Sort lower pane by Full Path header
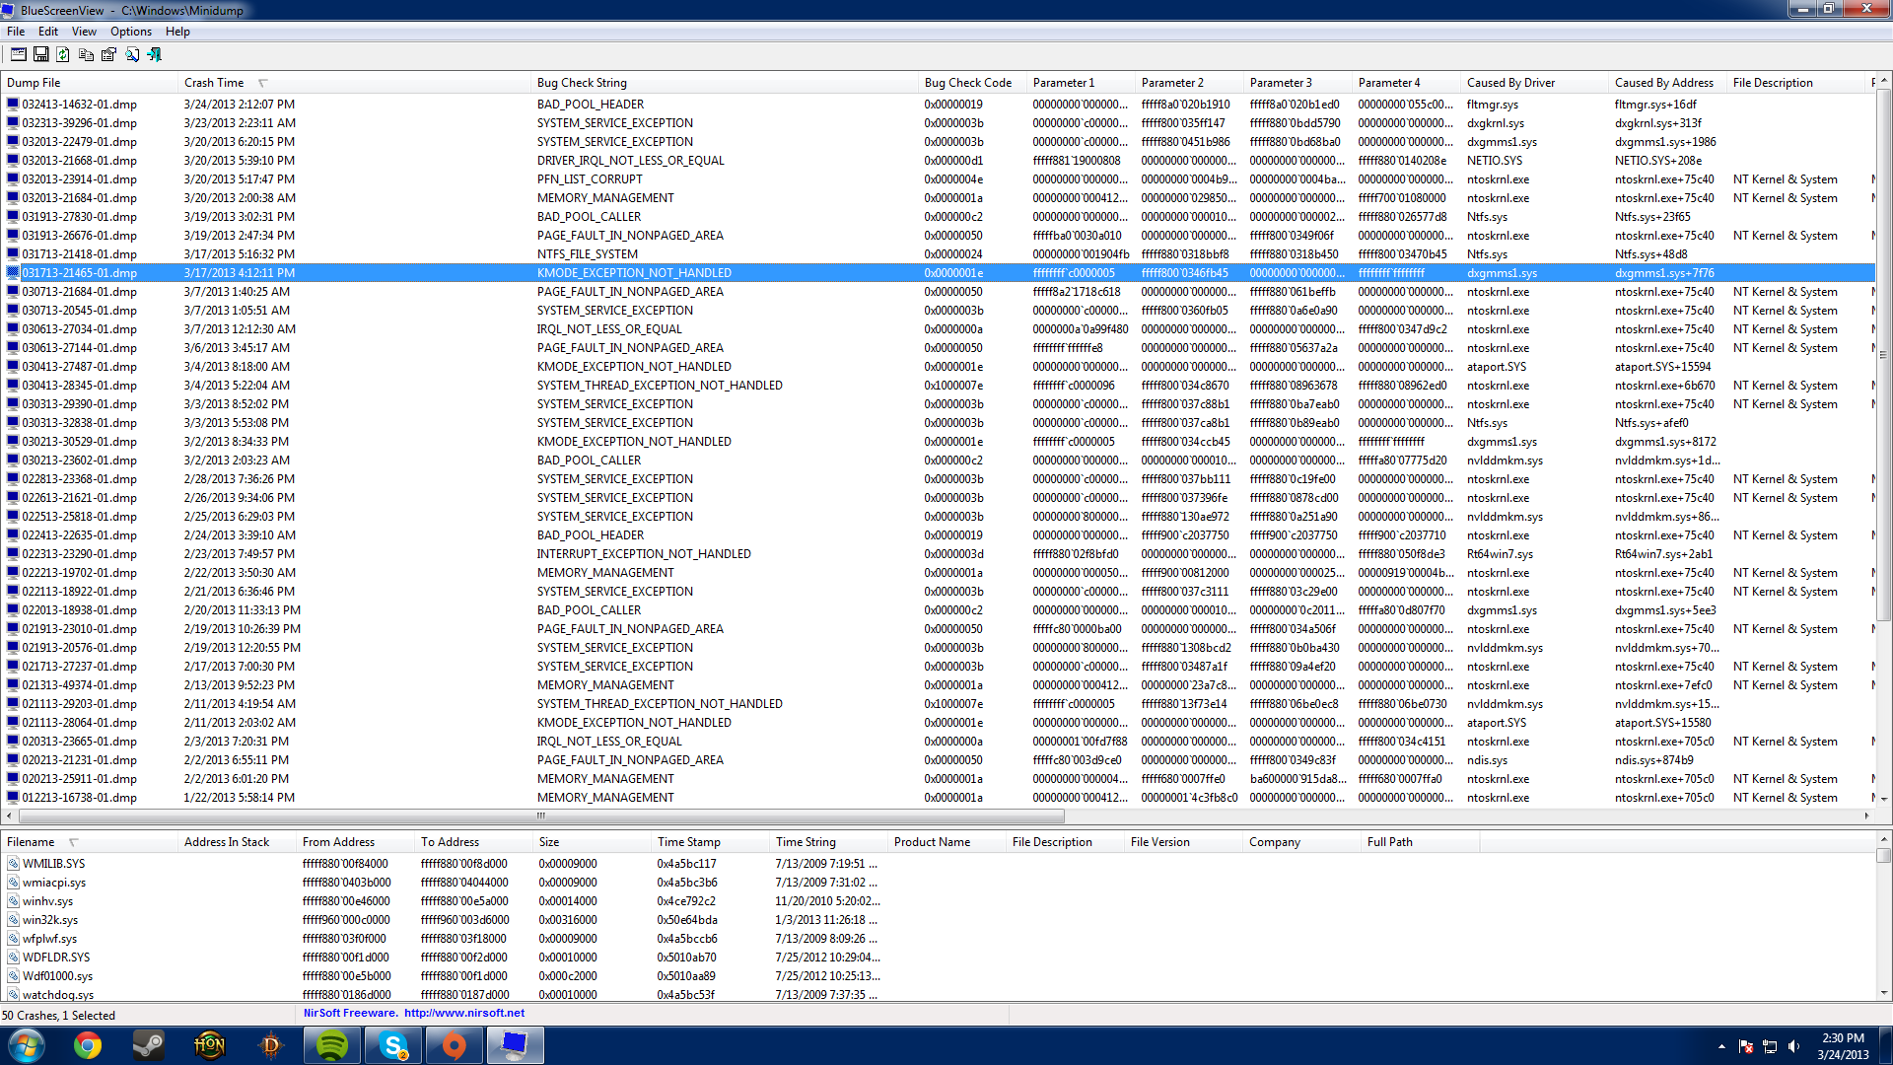Viewport: 1893px width, 1065px height. (x=1420, y=842)
